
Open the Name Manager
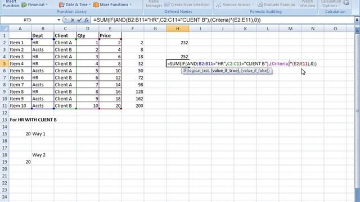coord(154,4)
